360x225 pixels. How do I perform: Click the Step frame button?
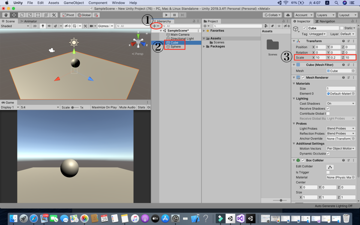tap(182, 15)
